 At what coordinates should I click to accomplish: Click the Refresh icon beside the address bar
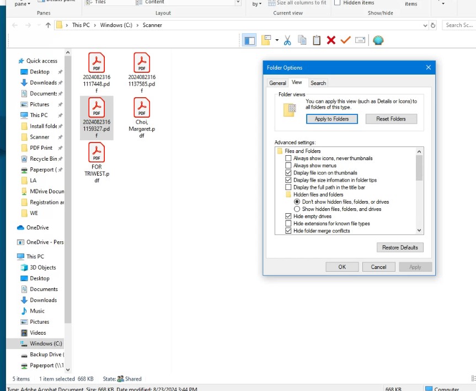click(433, 25)
